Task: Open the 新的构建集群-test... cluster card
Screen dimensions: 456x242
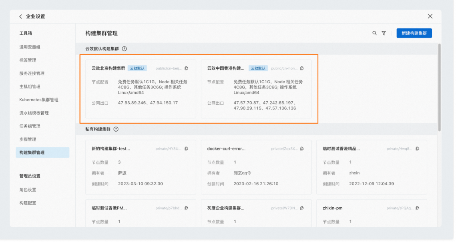Action: pyautogui.click(x=141, y=168)
